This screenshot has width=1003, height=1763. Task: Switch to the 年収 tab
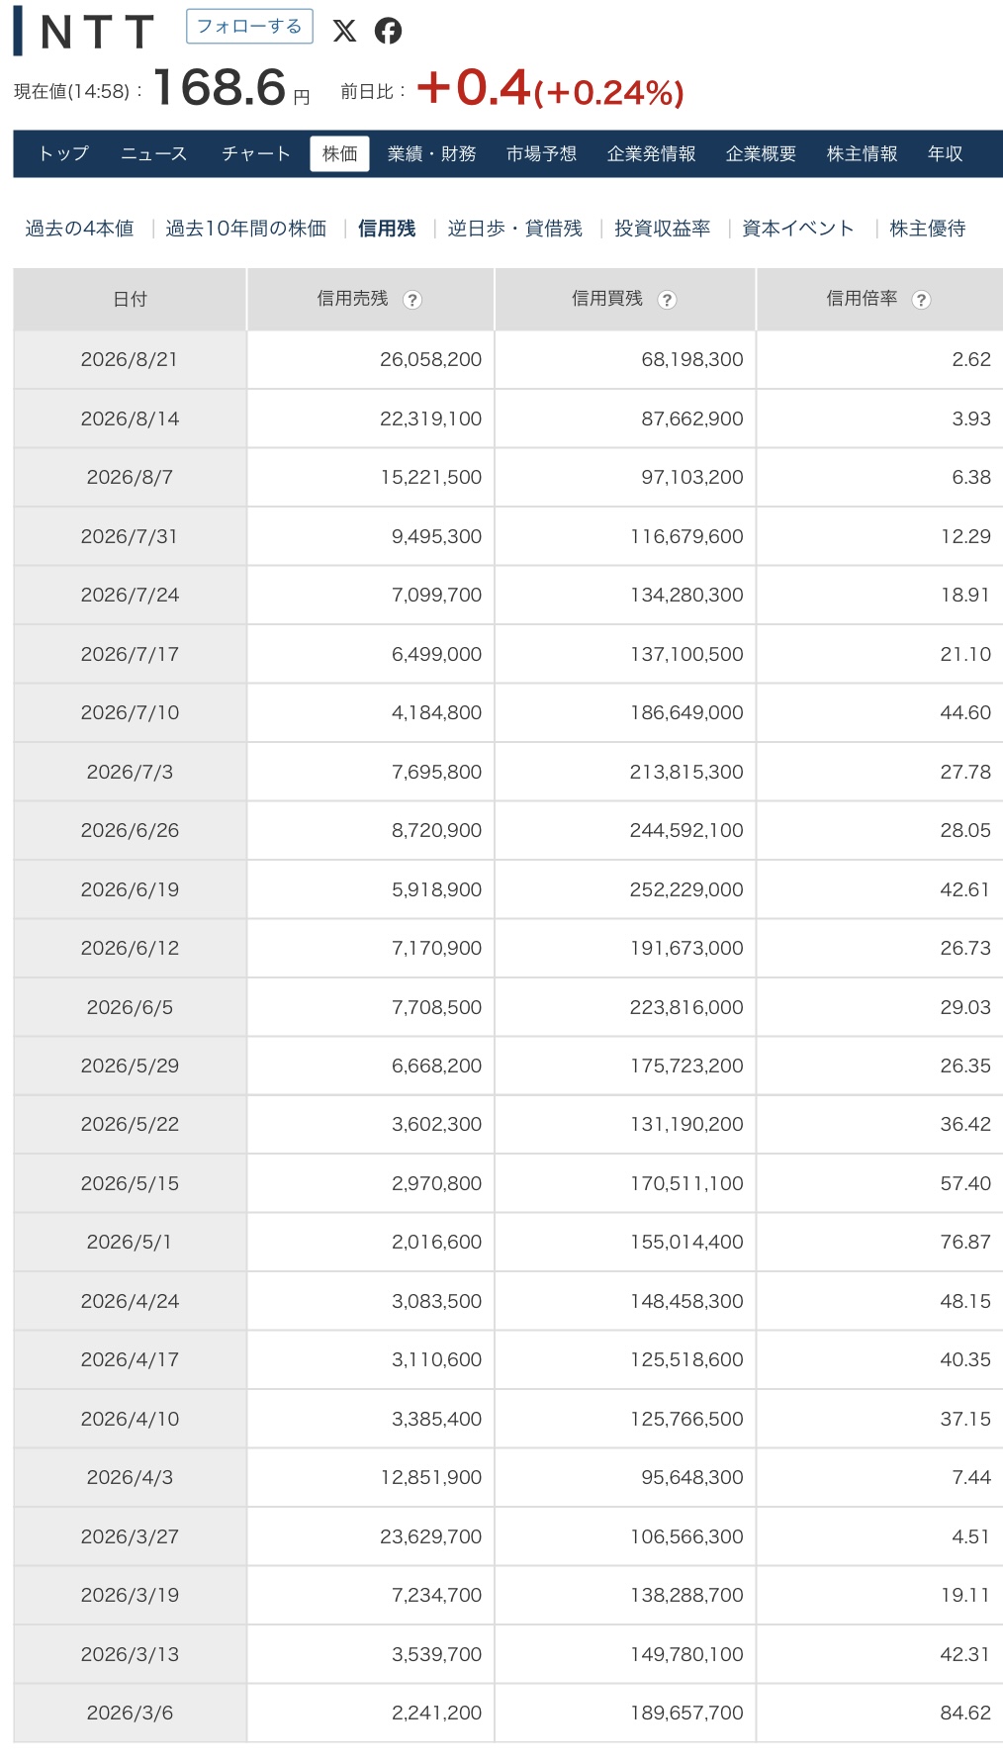pos(946,153)
